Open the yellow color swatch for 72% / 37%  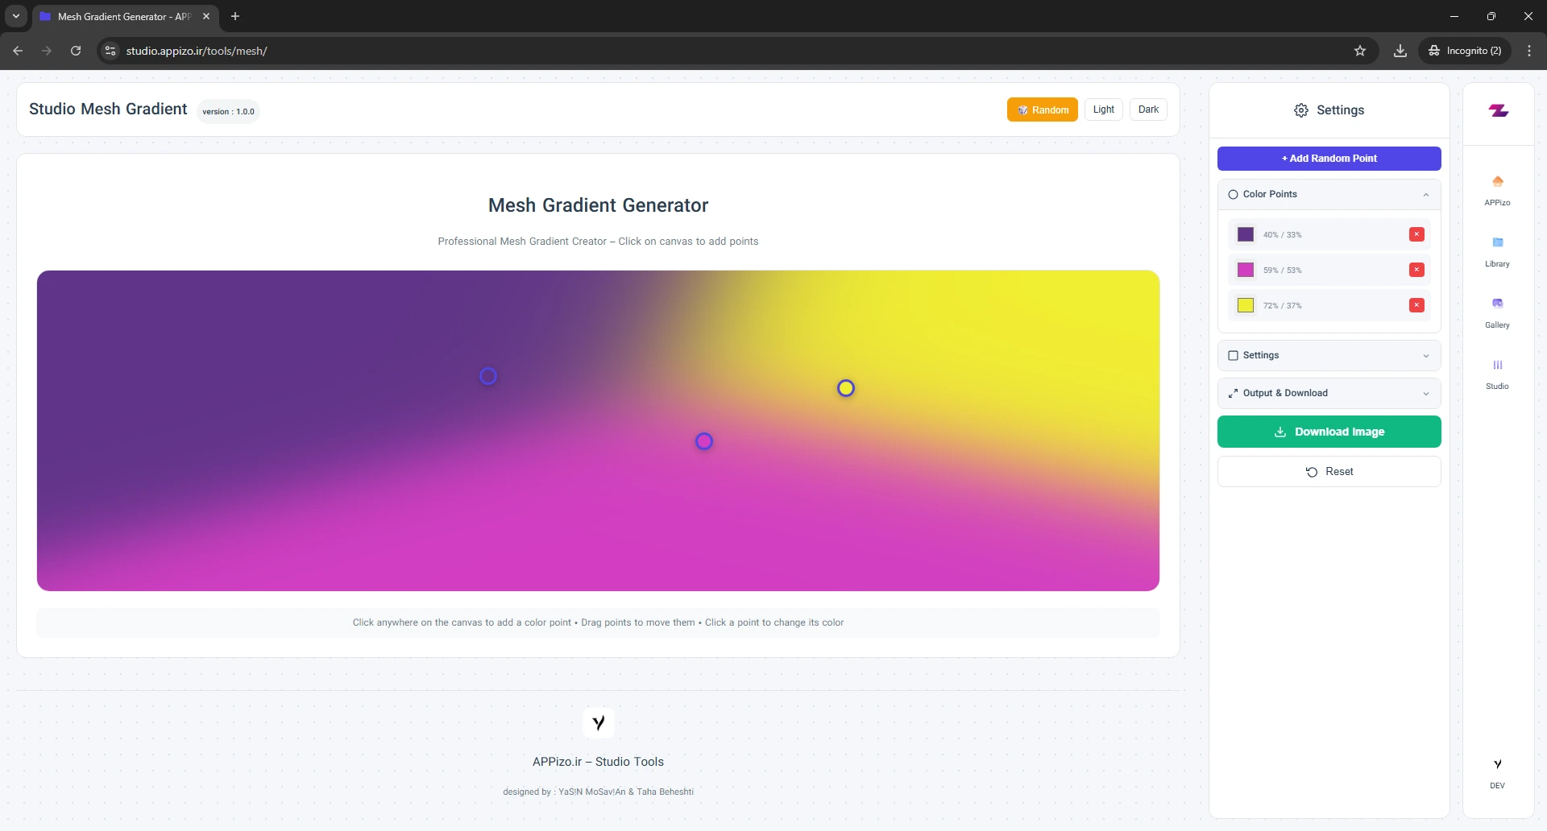pyautogui.click(x=1246, y=305)
